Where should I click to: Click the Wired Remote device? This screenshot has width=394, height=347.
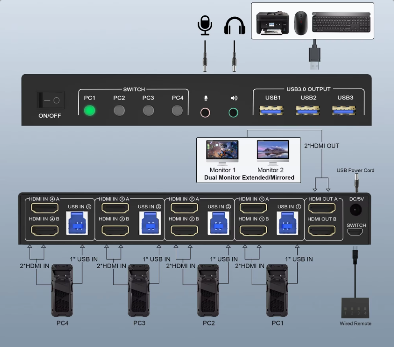pyautogui.click(x=355, y=308)
